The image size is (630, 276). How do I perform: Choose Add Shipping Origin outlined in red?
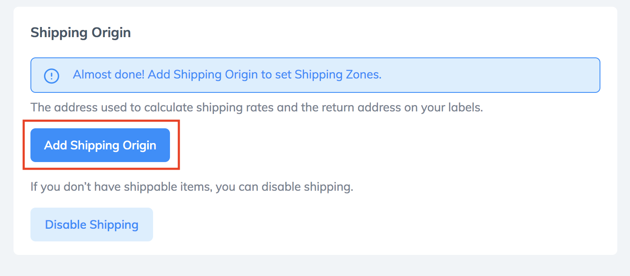click(x=100, y=145)
